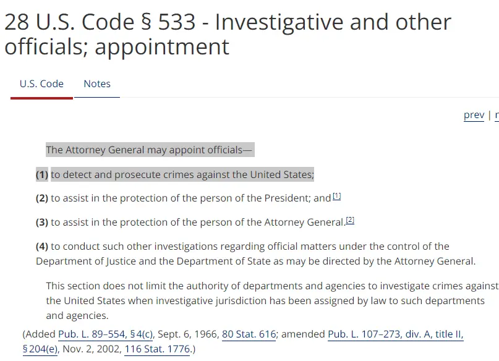
Task: Open footnote 2 after the Attorney General clause
Action: (350, 220)
